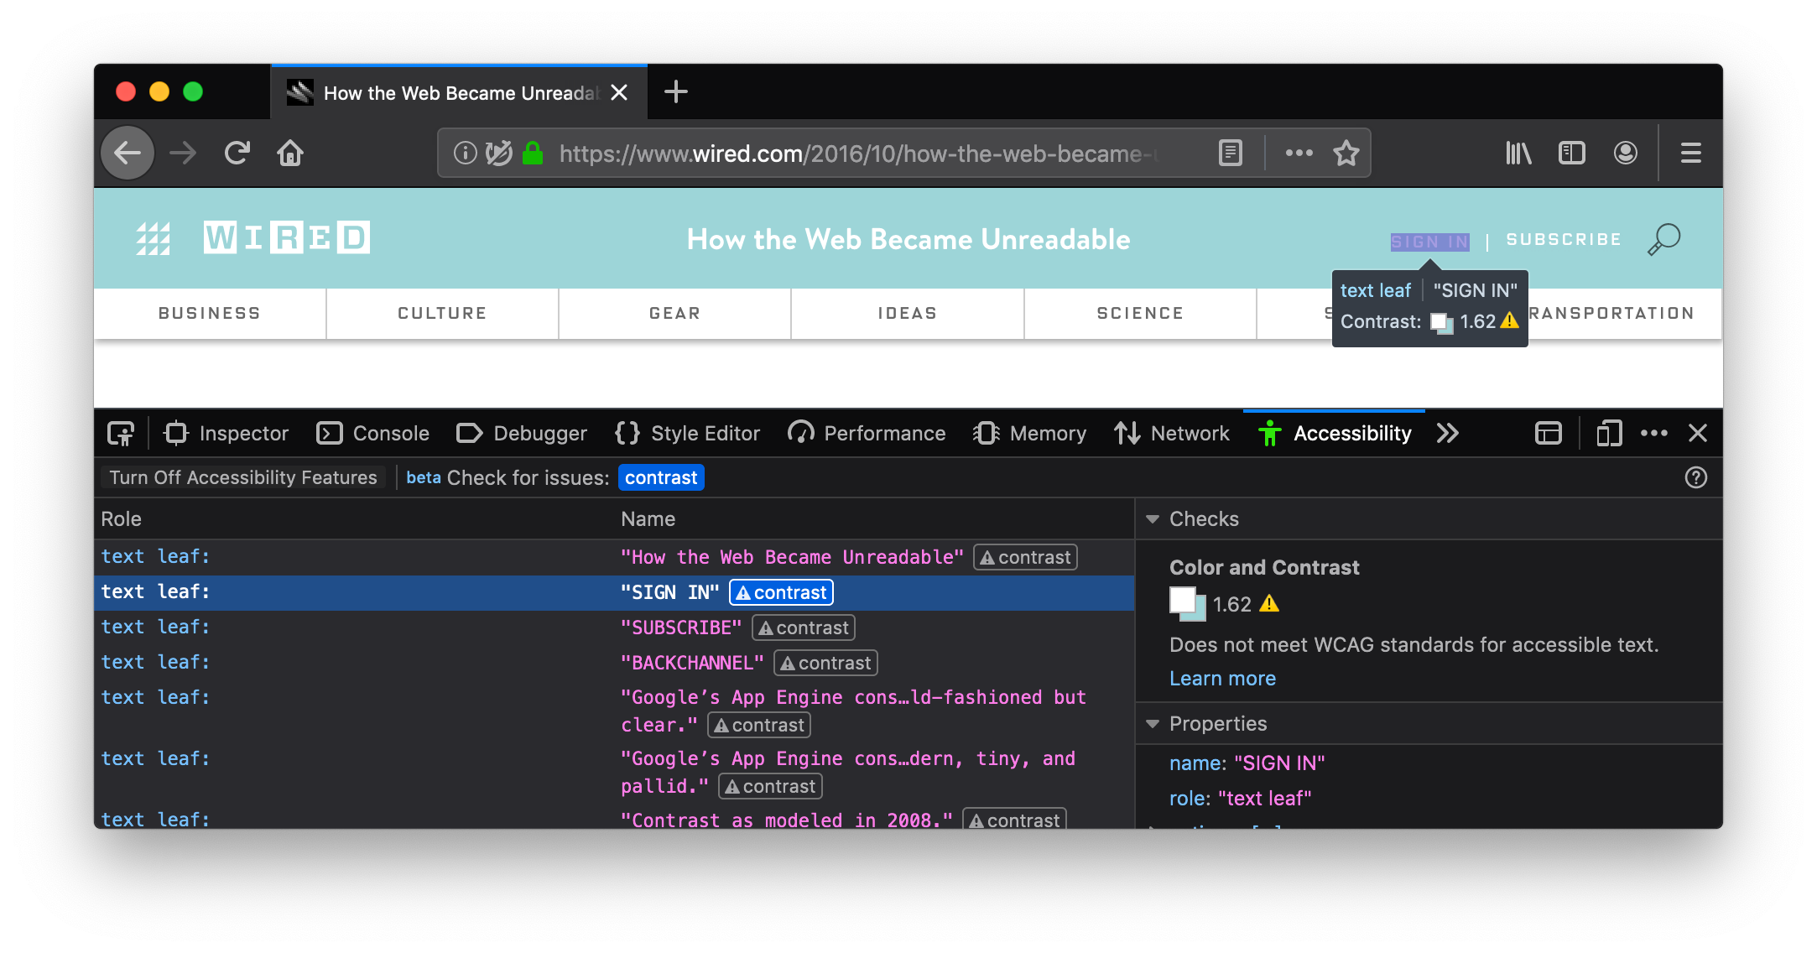
Task: Open accessibility panel help question-mark icon
Action: [x=1696, y=477]
